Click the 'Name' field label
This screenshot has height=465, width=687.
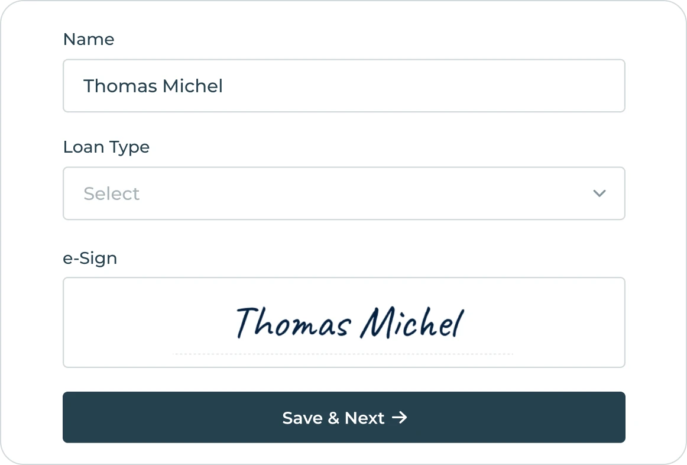[89, 39]
